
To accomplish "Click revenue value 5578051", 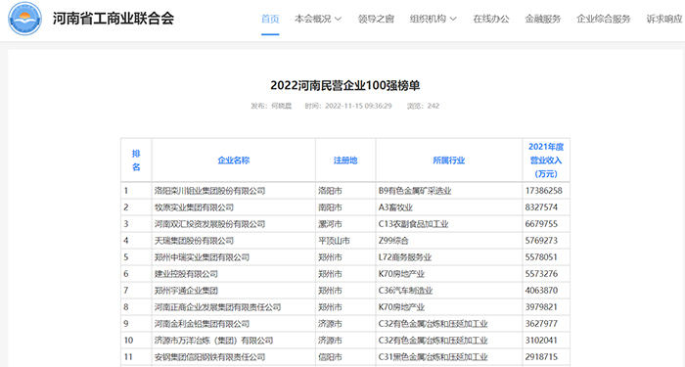I will tap(541, 257).
